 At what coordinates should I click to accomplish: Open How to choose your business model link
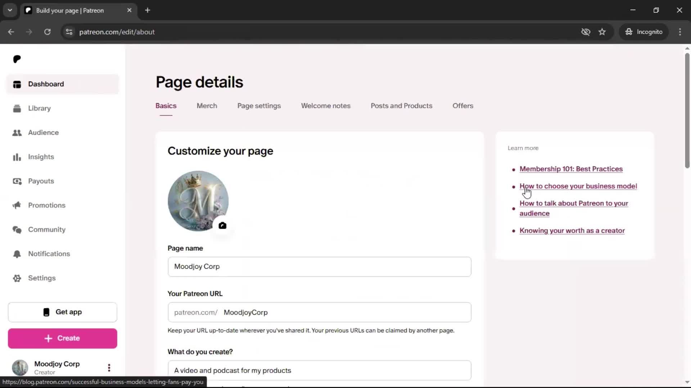(x=578, y=186)
